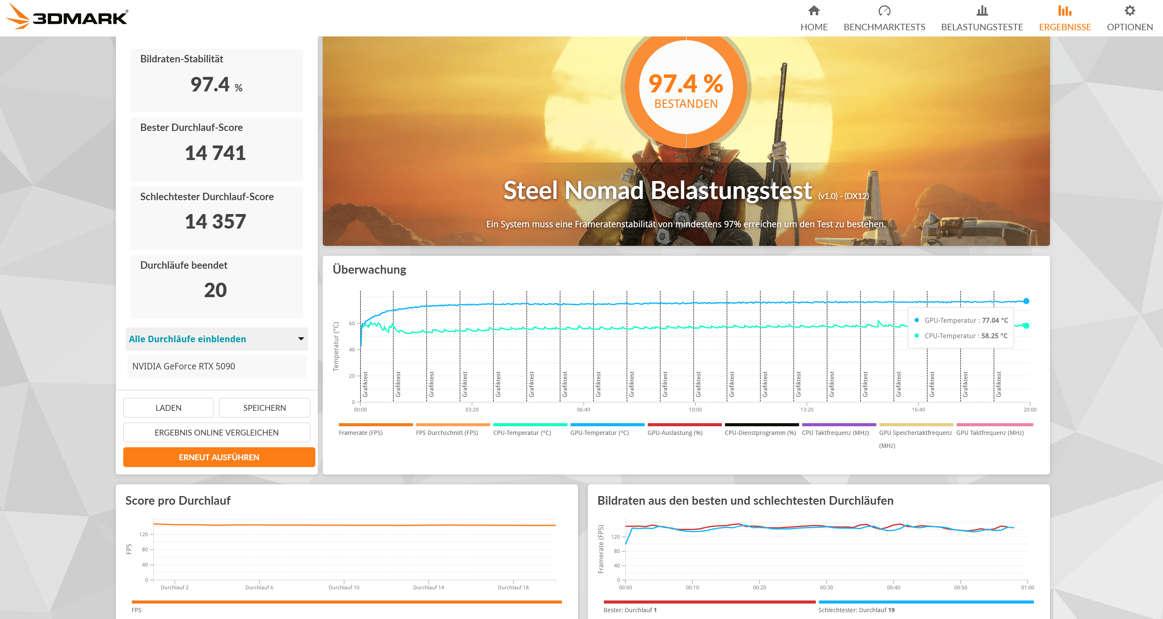Open Benchmarktests via gauge icon
The height and width of the screenshot is (619, 1163).
[x=884, y=11]
